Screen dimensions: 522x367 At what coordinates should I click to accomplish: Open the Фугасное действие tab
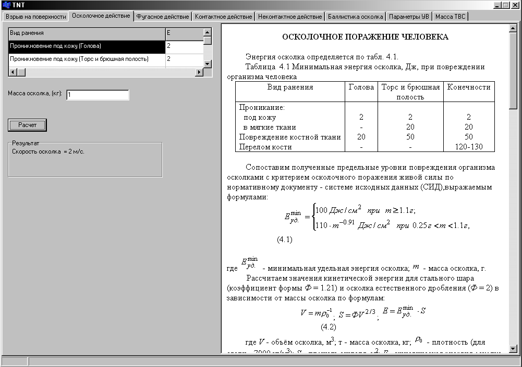(163, 17)
